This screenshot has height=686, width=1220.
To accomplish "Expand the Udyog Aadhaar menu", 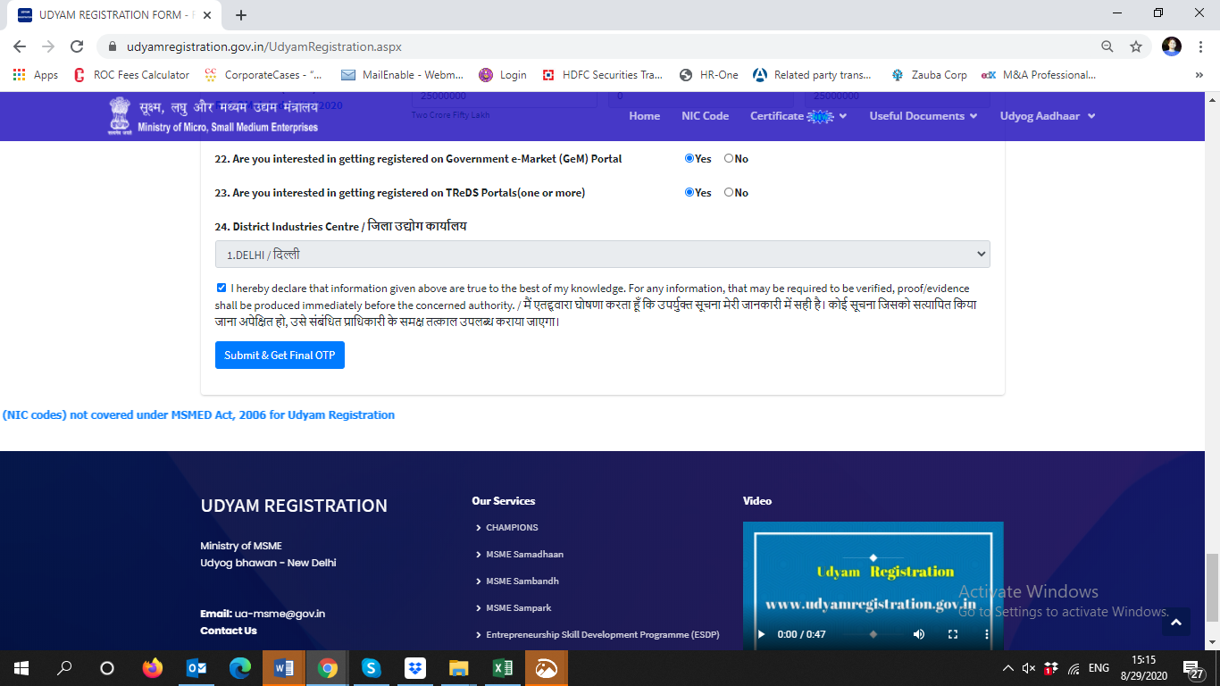I will 1047,116.
